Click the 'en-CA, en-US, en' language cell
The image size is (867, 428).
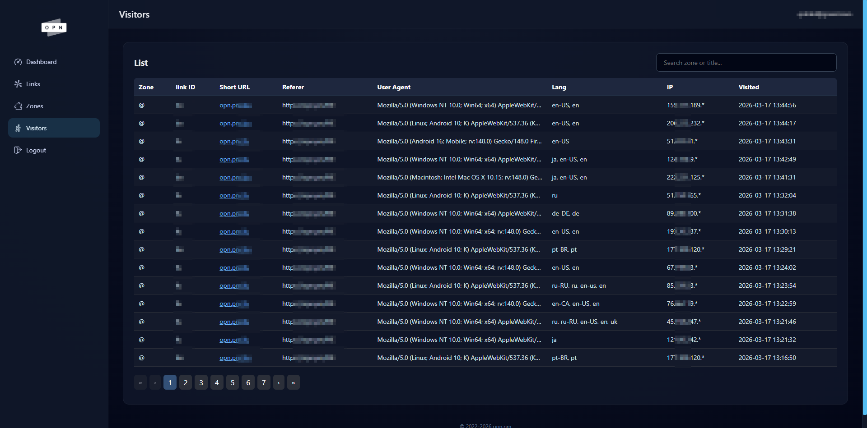tap(575, 304)
